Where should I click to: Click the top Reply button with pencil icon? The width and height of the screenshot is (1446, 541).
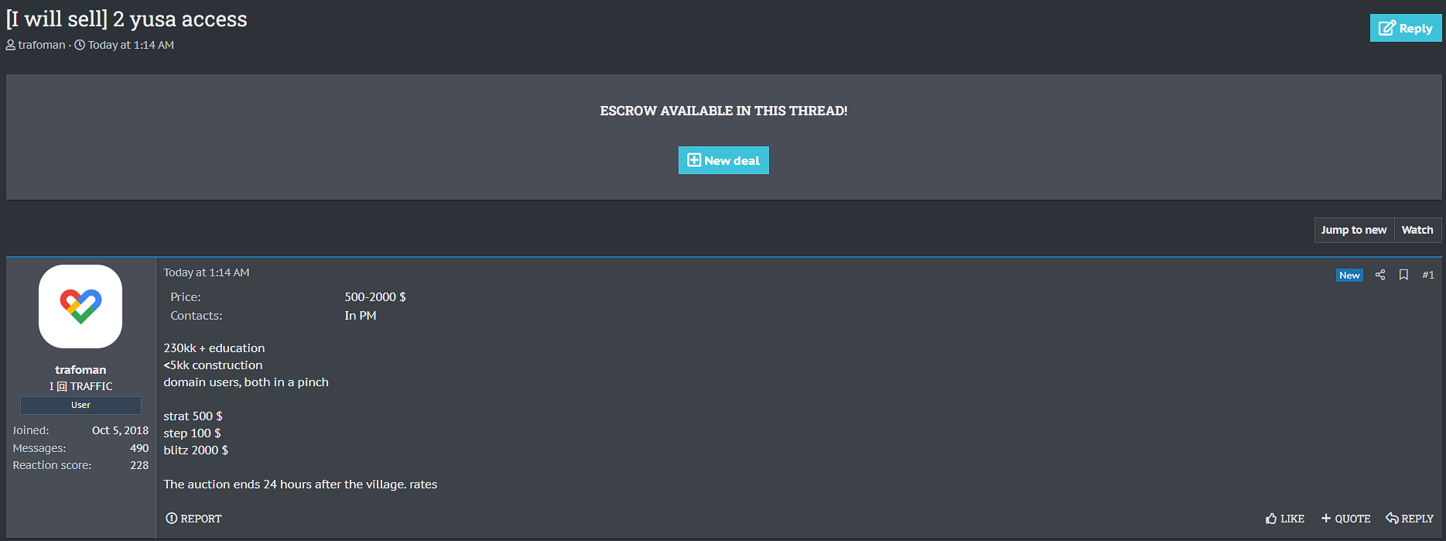pyautogui.click(x=1405, y=28)
